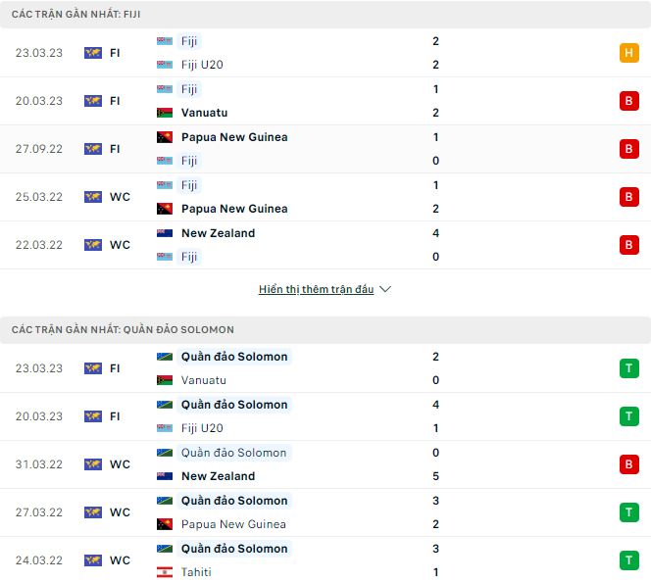Click the Các trận gần nhất: Quần đảo Solomon header
Image resolution: width=651 pixels, height=583 pixels.
pos(123,330)
